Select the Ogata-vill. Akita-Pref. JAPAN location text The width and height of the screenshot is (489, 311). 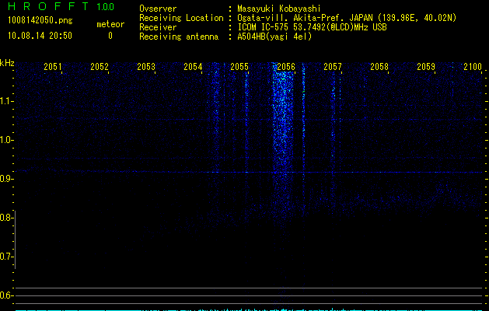pyautogui.click(x=347, y=18)
